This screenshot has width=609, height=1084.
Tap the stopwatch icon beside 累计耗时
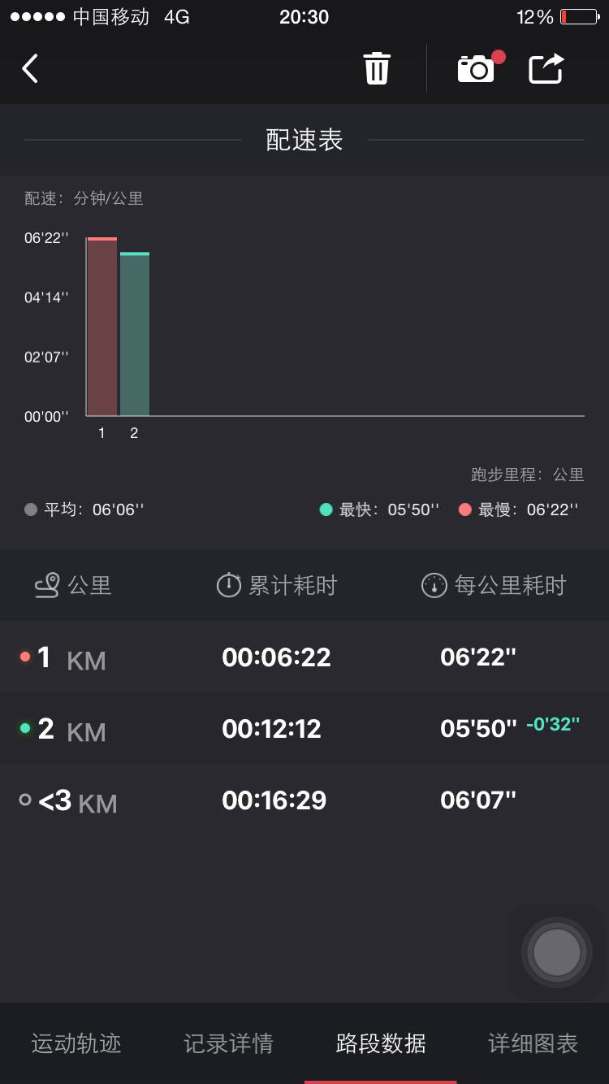[228, 585]
